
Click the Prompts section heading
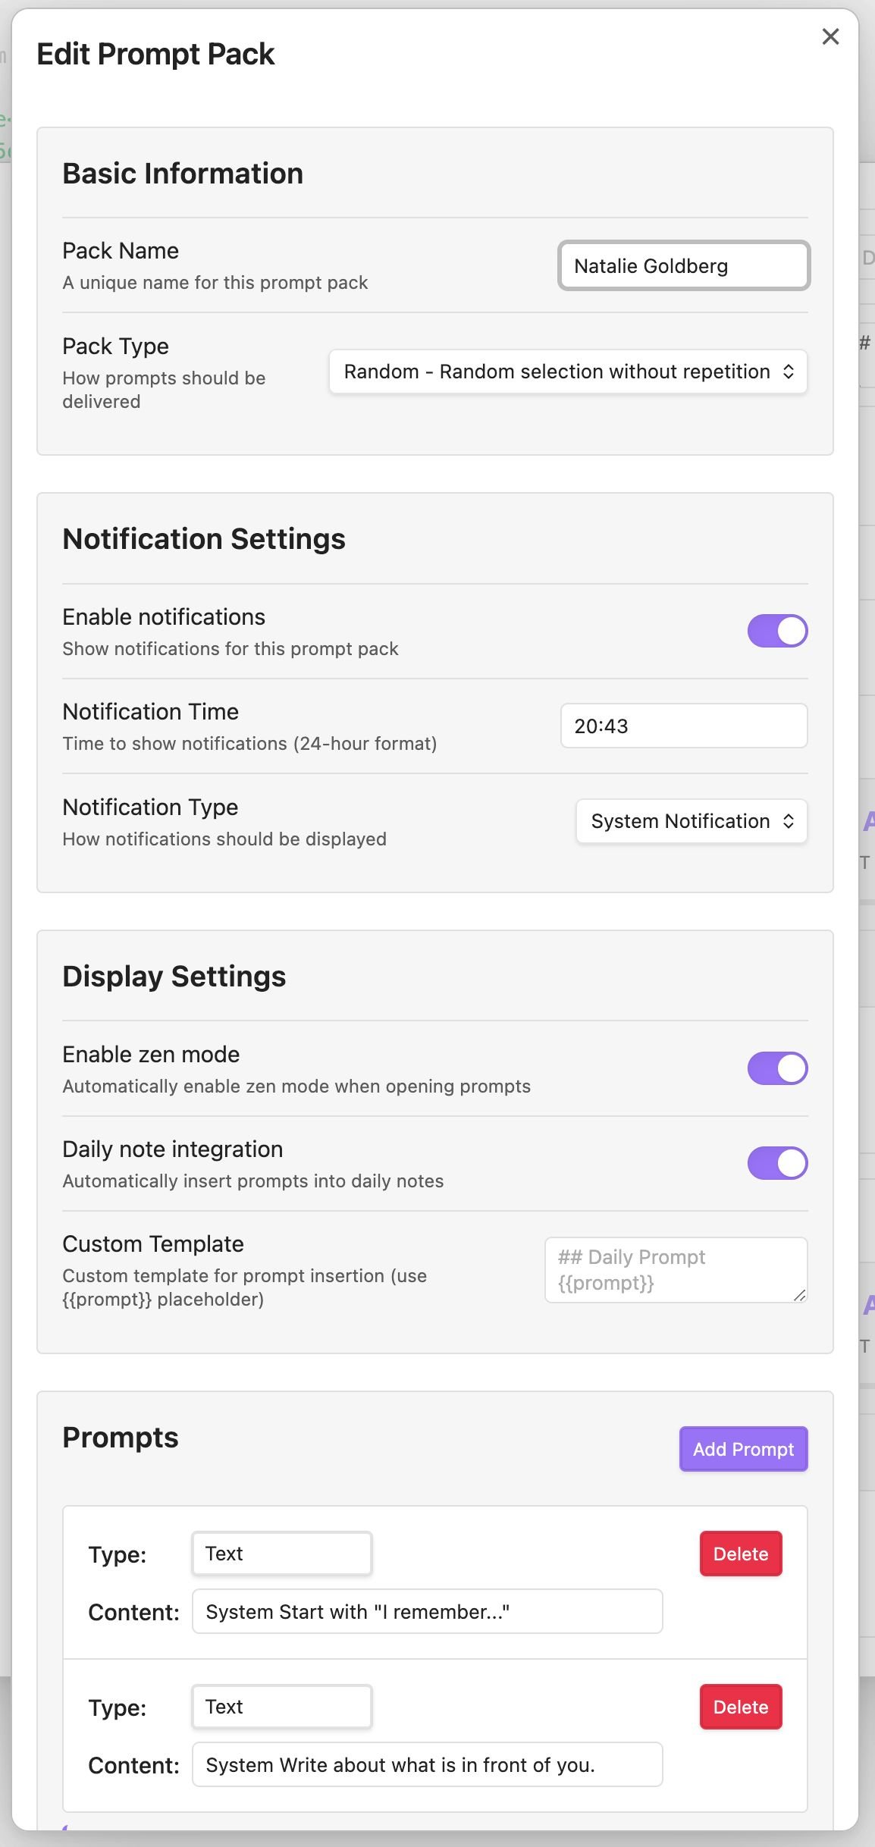(121, 1438)
